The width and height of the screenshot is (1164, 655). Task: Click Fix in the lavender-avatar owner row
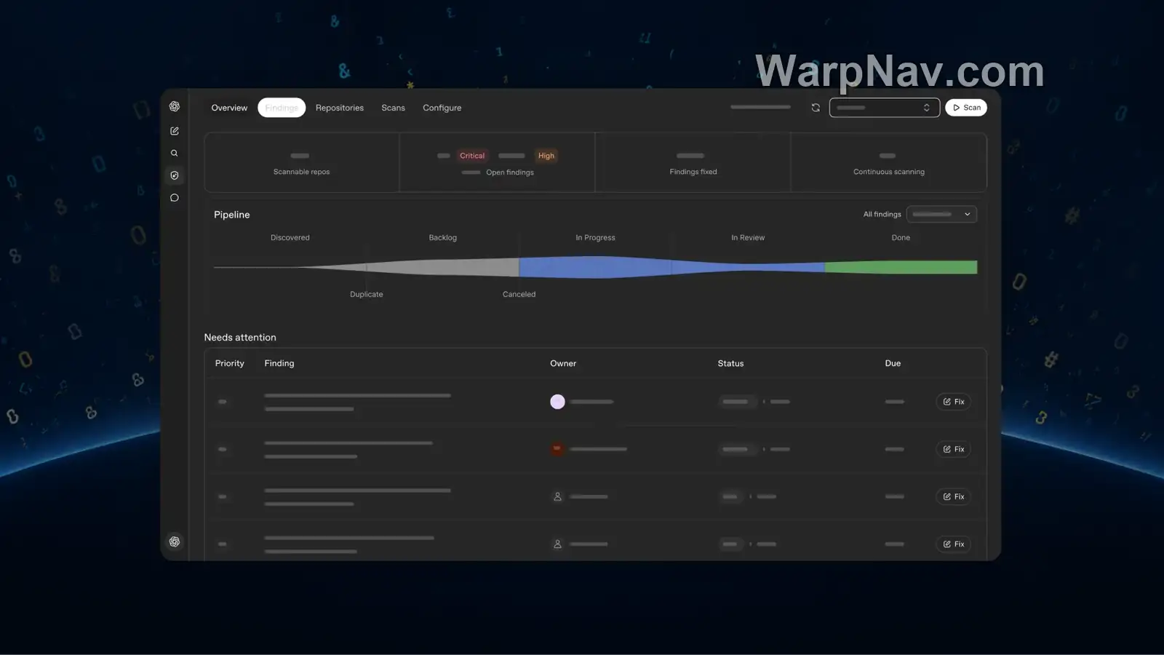coord(953,402)
